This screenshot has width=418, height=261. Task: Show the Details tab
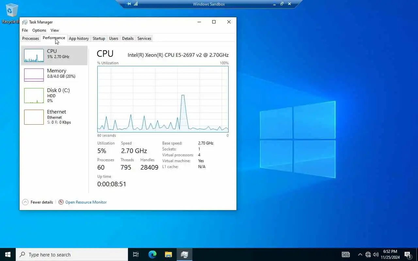point(128,38)
